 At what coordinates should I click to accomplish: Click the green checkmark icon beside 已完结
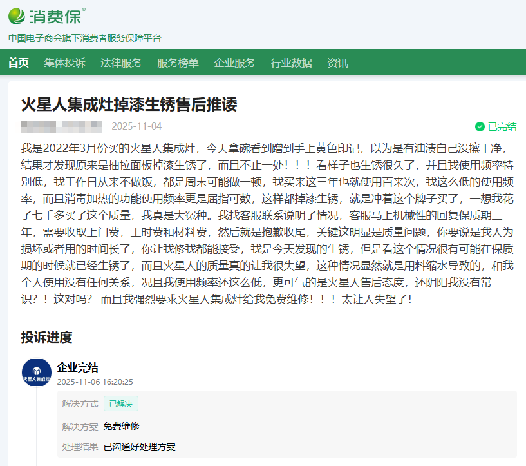[x=480, y=126]
